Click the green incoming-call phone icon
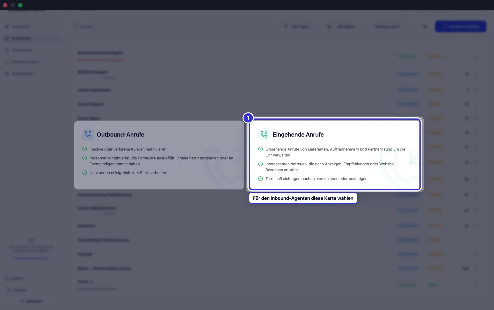This screenshot has height=310, width=494. click(264, 135)
